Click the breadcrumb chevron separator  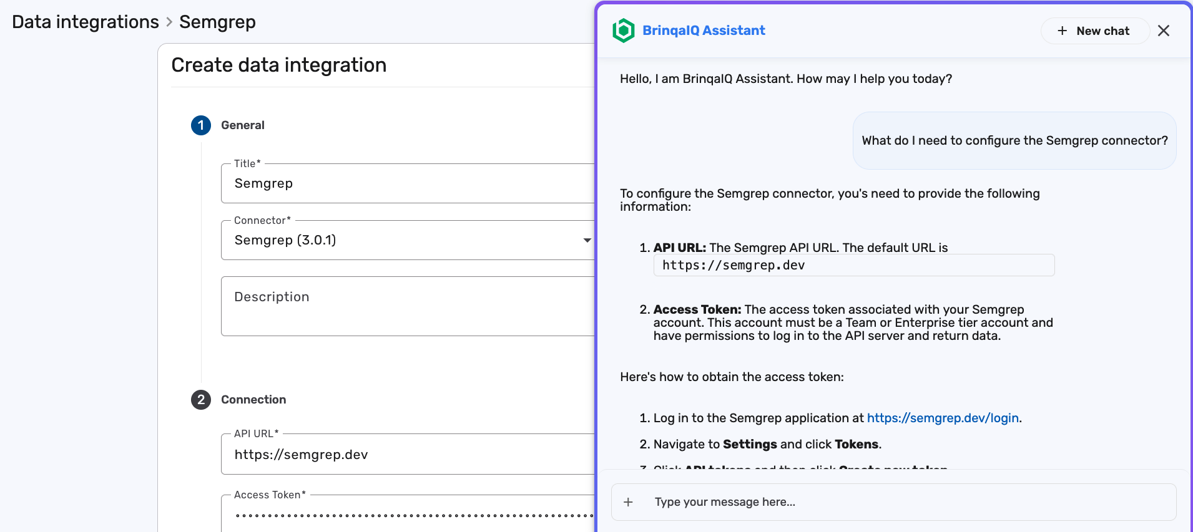click(169, 22)
